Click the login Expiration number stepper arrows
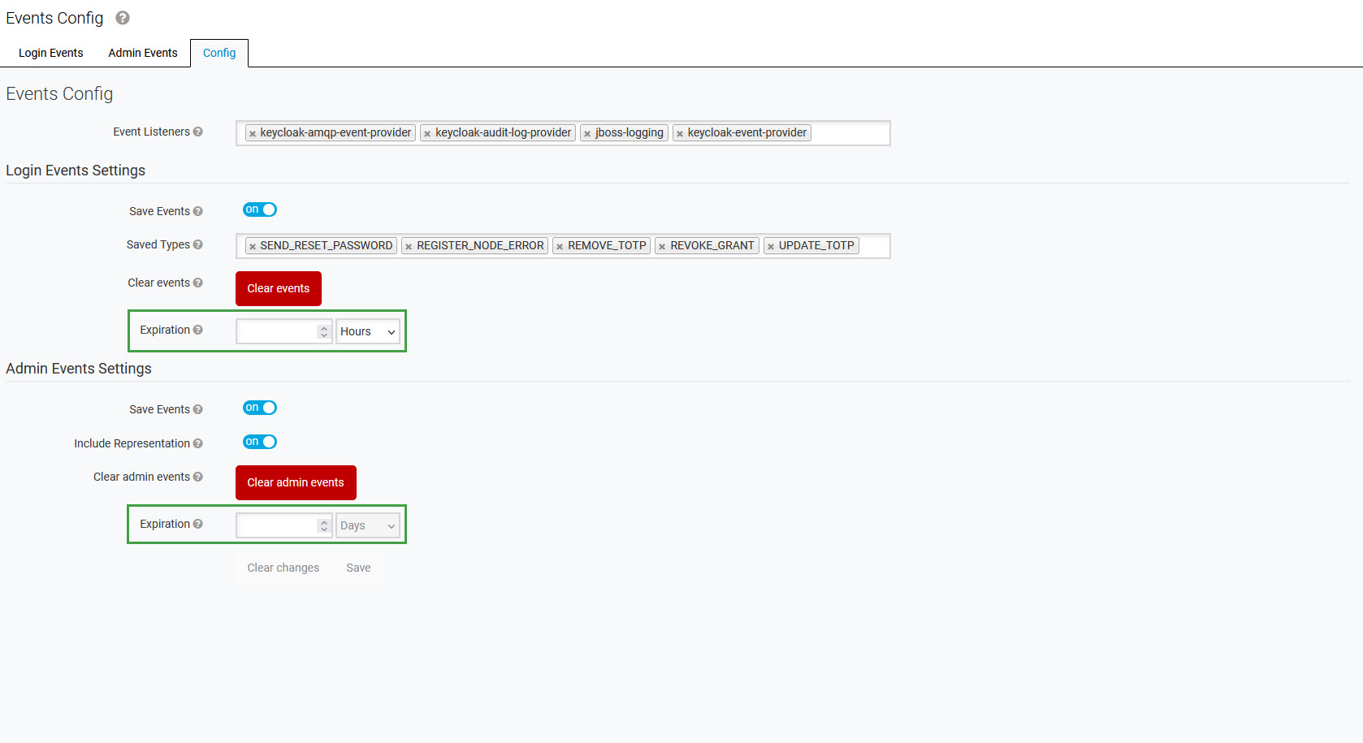1363x743 pixels. click(324, 331)
